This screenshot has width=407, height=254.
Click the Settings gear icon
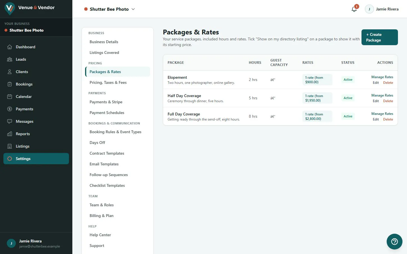10,159
